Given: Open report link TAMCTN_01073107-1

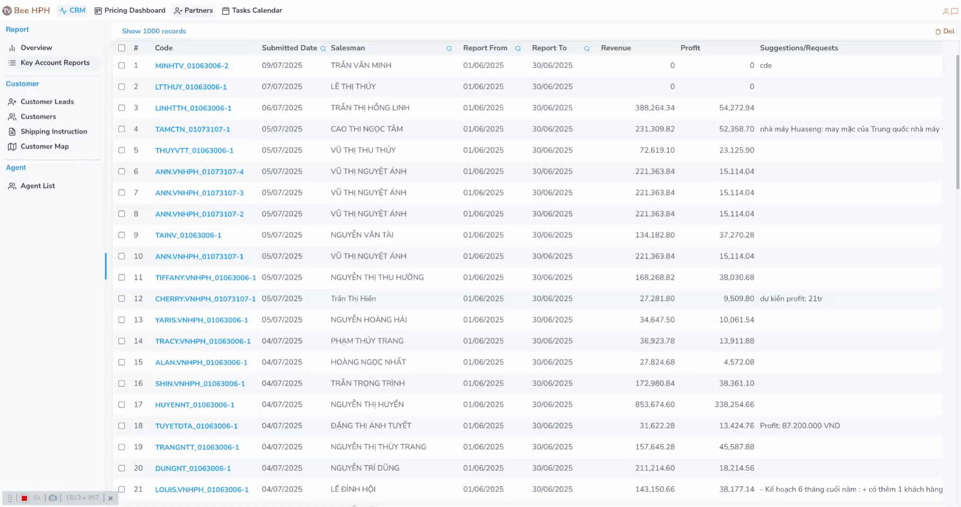Looking at the screenshot, I should [x=192, y=129].
